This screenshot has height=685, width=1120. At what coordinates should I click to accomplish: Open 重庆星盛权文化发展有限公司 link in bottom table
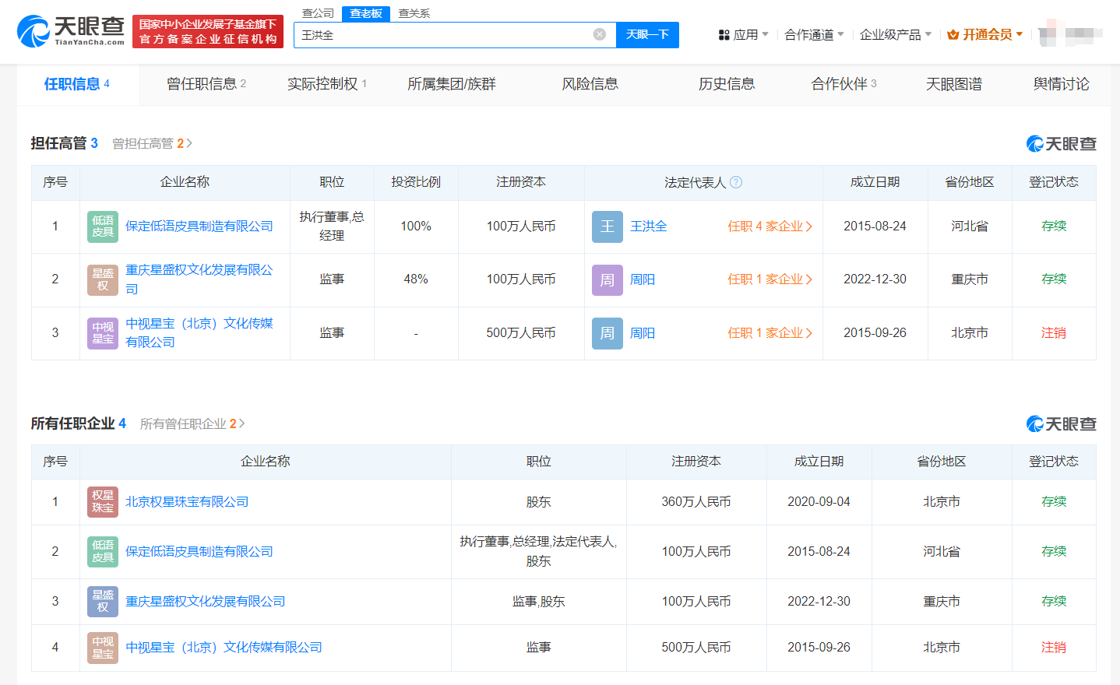coord(205,602)
